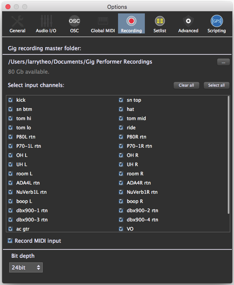Uncheck the kick input channel
The image size is (234, 285).
click(10, 100)
